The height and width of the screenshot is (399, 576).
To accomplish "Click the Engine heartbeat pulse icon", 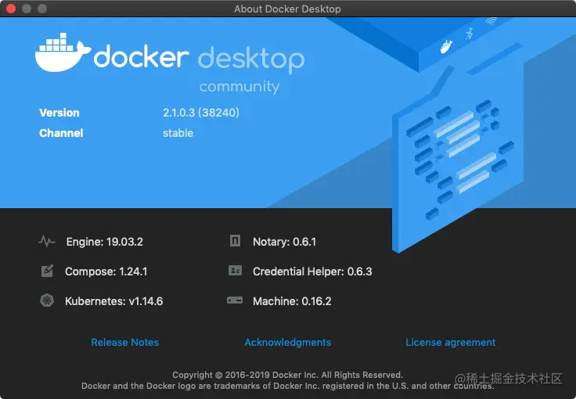I will [x=47, y=242].
